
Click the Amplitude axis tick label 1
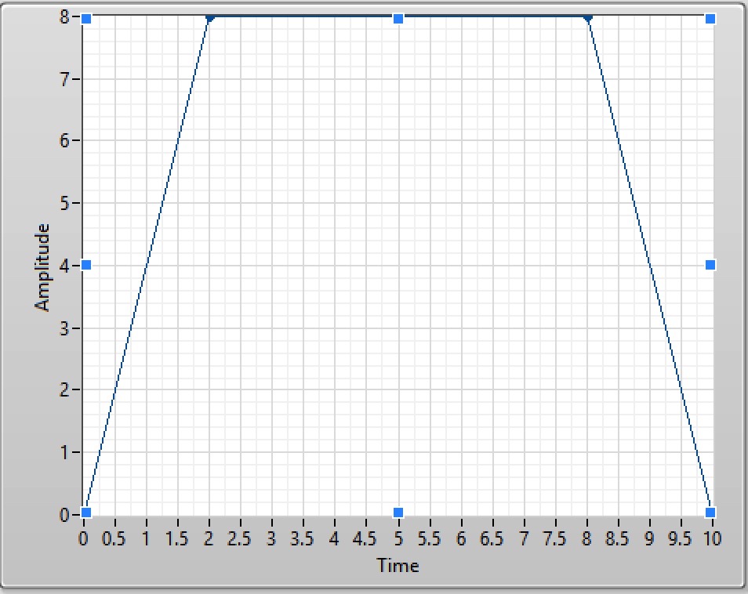(65, 452)
